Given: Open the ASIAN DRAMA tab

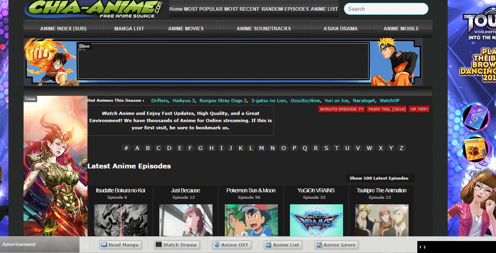Looking at the screenshot, I should pyautogui.click(x=340, y=29).
